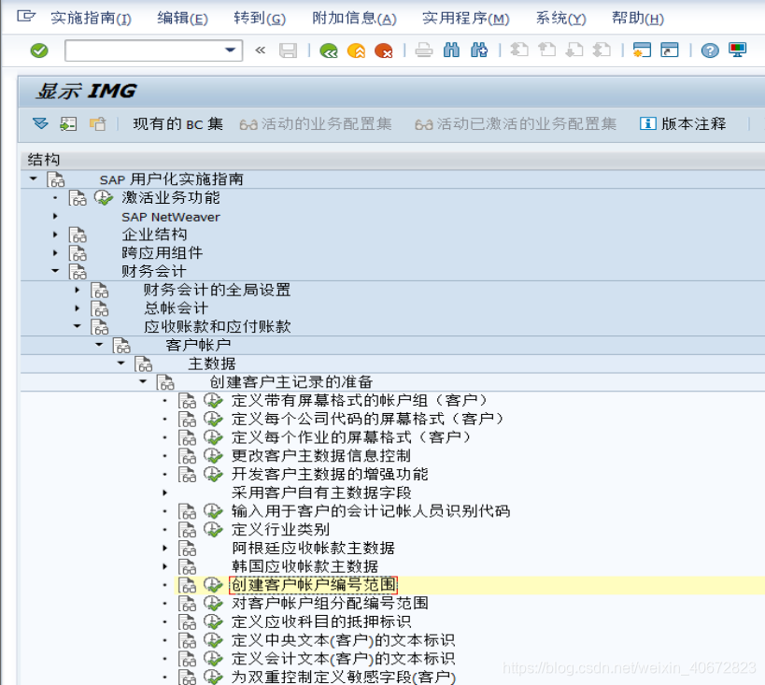
Task: Click the Expand All subtree icon
Action: (x=40, y=123)
